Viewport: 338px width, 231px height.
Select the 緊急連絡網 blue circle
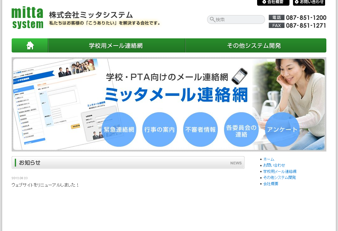click(x=119, y=129)
